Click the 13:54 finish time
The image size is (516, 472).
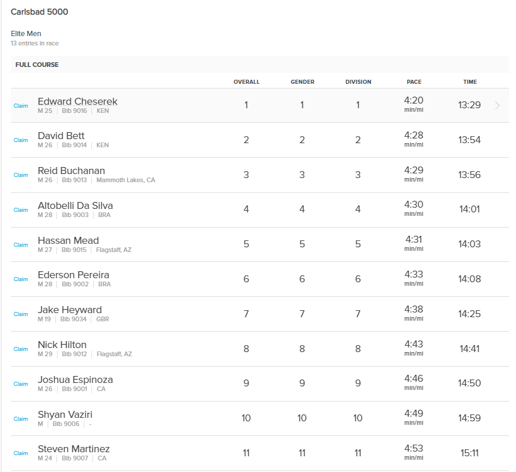[x=469, y=140]
